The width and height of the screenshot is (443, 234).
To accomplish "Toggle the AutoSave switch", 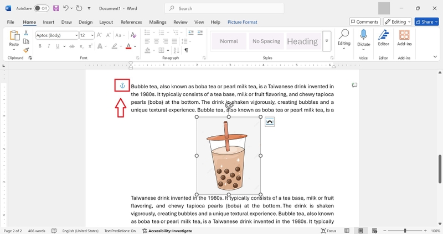I will pyautogui.click(x=41, y=8).
